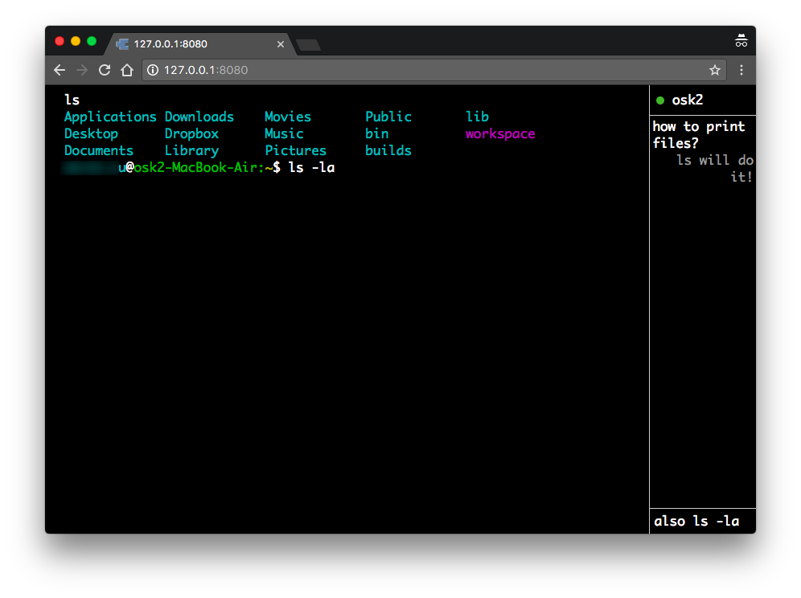Click the forward navigation arrow
The width and height of the screenshot is (801, 598).
click(82, 70)
